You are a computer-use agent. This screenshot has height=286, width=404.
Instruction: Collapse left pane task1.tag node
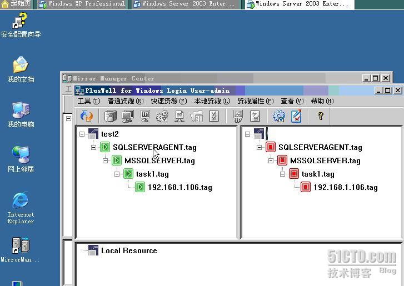(117, 174)
